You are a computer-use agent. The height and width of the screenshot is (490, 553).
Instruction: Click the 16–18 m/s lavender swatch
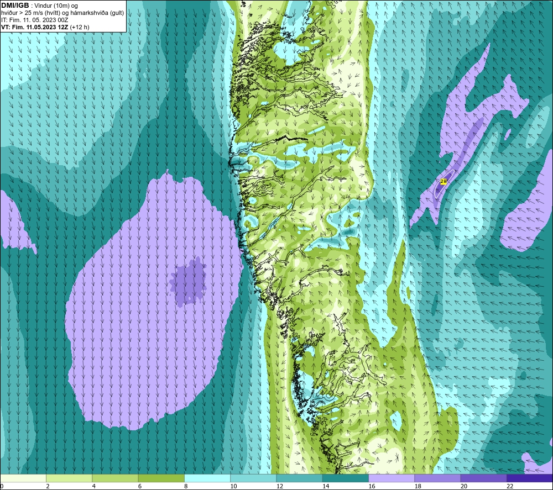392,478
